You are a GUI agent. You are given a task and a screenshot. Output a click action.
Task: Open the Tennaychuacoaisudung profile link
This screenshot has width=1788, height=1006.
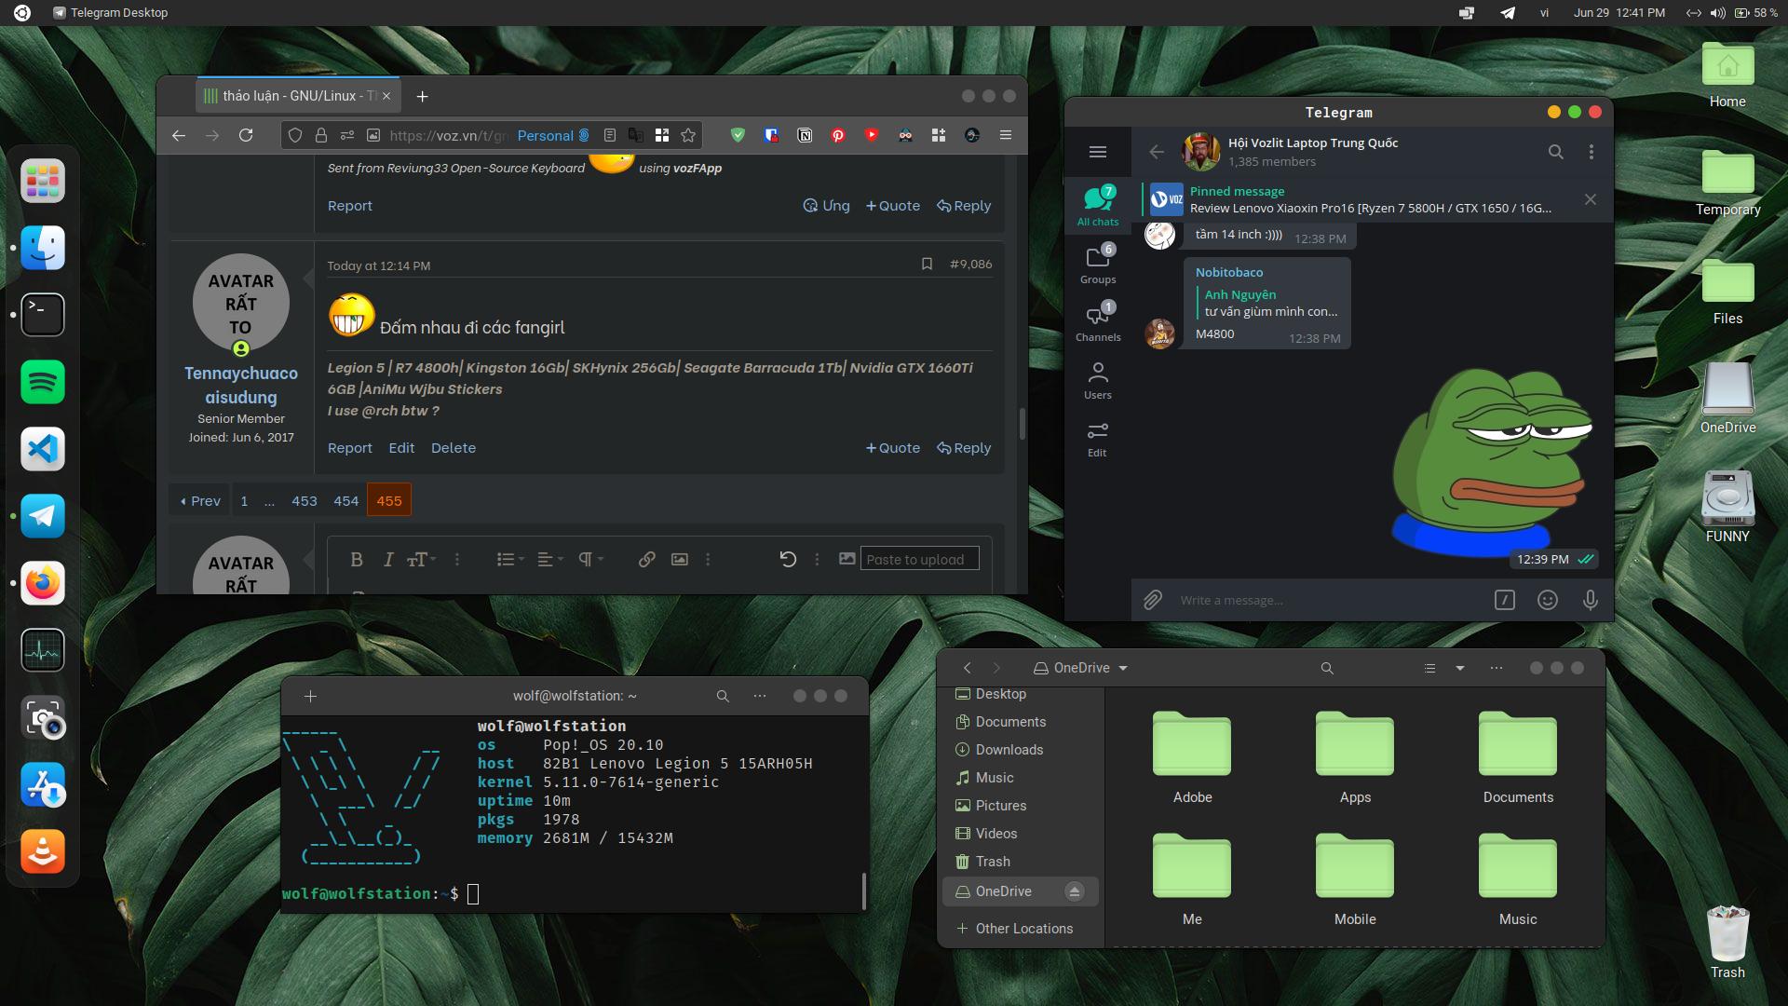click(x=241, y=386)
